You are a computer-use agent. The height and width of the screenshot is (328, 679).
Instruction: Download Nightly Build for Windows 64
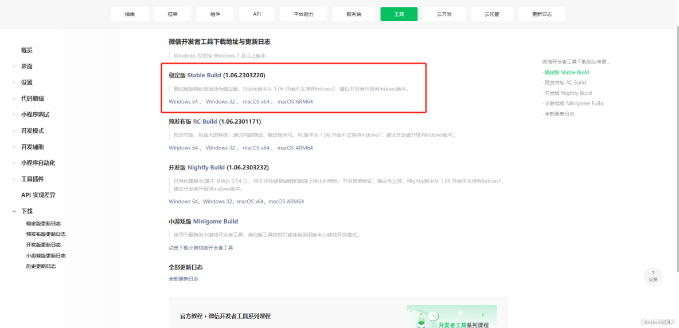coord(183,201)
